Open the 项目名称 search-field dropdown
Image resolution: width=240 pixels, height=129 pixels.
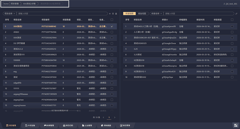tap(9, 14)
